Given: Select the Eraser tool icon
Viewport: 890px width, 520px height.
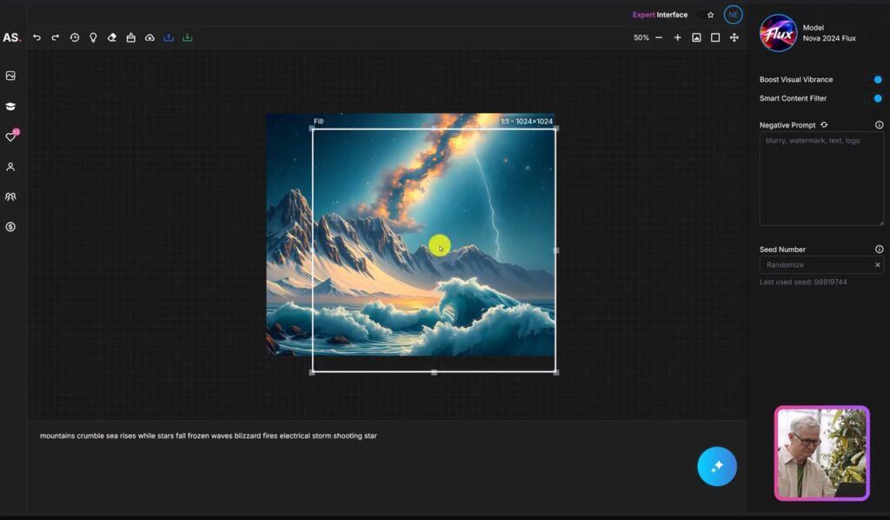Looking at the screenshot, I should [x=112, y=37].
